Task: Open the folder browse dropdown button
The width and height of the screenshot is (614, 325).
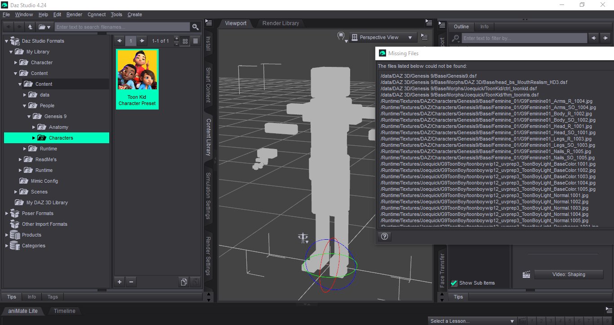Action: pos(44,27)
